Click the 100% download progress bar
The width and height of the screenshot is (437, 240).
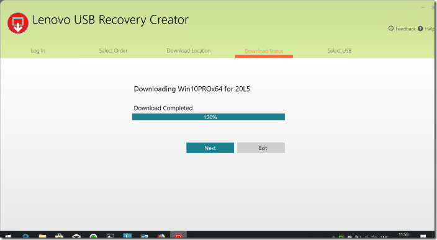tap(209, 117)
